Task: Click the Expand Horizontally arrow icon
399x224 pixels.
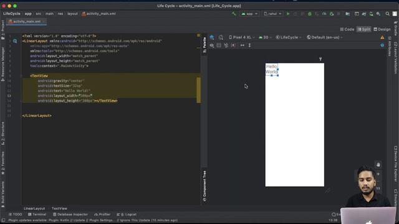Action: pyautogui.click(x=243, y=45)
